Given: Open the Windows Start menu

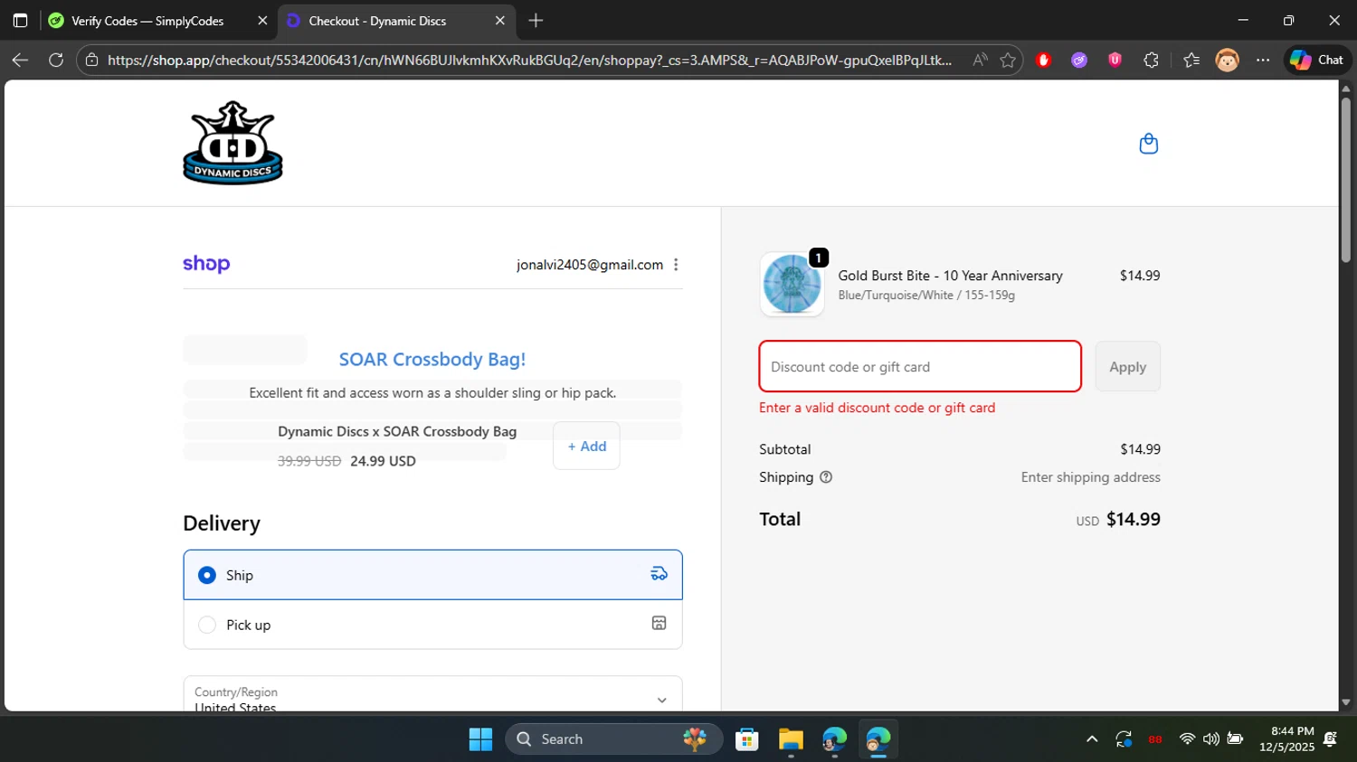Looking at the screenshot, I should 480,739.
